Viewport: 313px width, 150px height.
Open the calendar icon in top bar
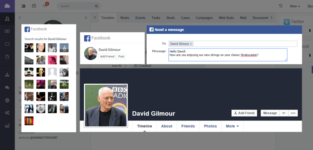click(34, 6)
